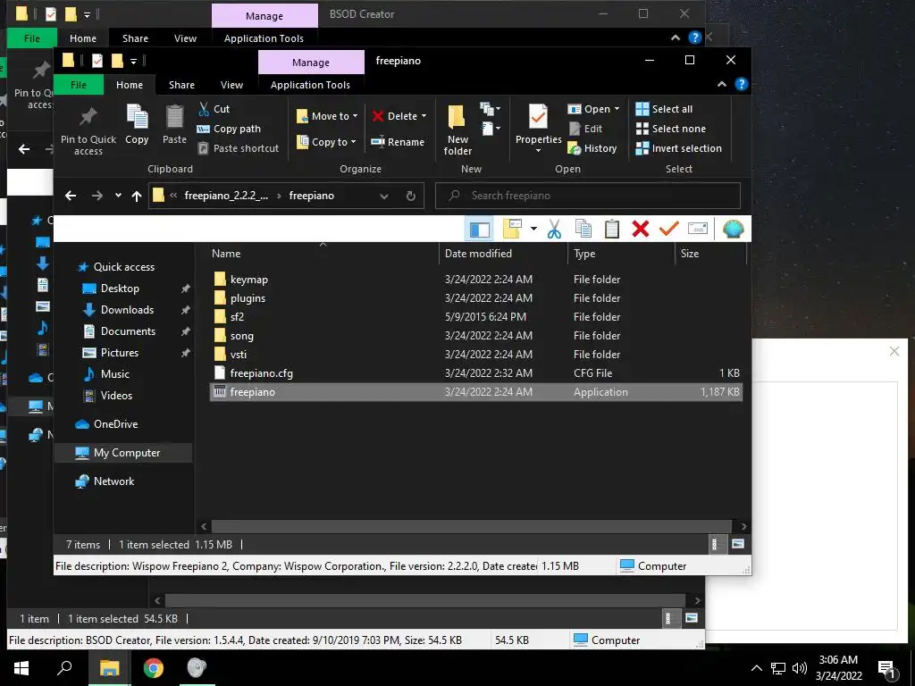The height and width of the screenshot is (686, 915).
Task: Click Rename in the Organize group
Action: click(398, 142)
